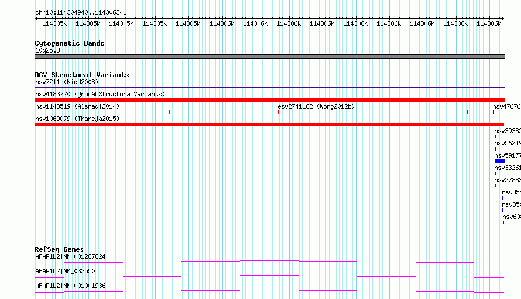Click the variant label starting nsv39382
Viewport: 521px width, 299px height.
tap(508, 131)
